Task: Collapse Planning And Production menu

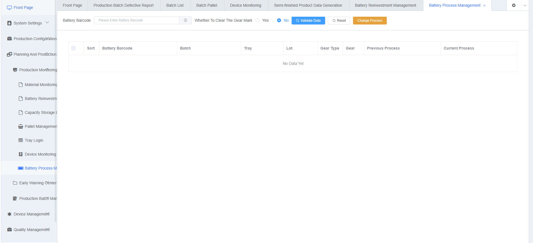Action: [x=47, y=54]
